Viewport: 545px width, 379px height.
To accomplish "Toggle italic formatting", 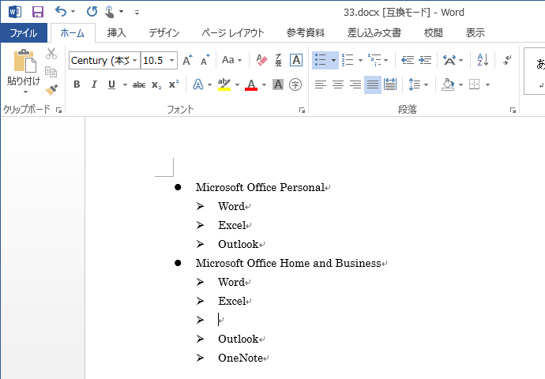I will [94, 84].
